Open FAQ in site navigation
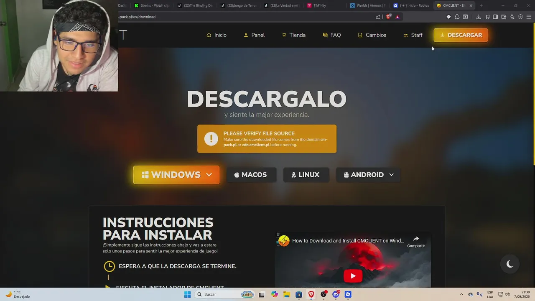 (332, 35)
